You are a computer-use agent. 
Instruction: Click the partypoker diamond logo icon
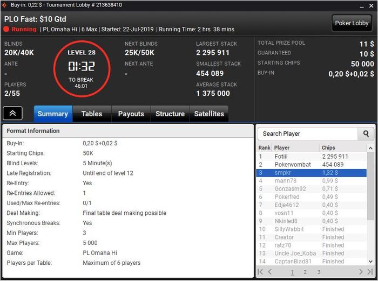click(4, 5)
